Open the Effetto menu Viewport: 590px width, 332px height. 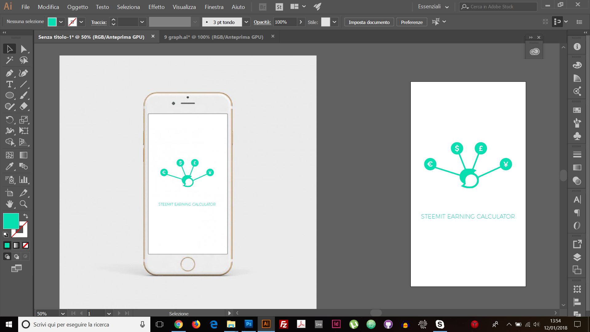click(156, 7)
